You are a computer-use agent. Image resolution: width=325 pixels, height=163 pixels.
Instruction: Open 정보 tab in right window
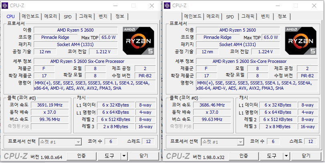pyautogui.click(x=282, y=16)
